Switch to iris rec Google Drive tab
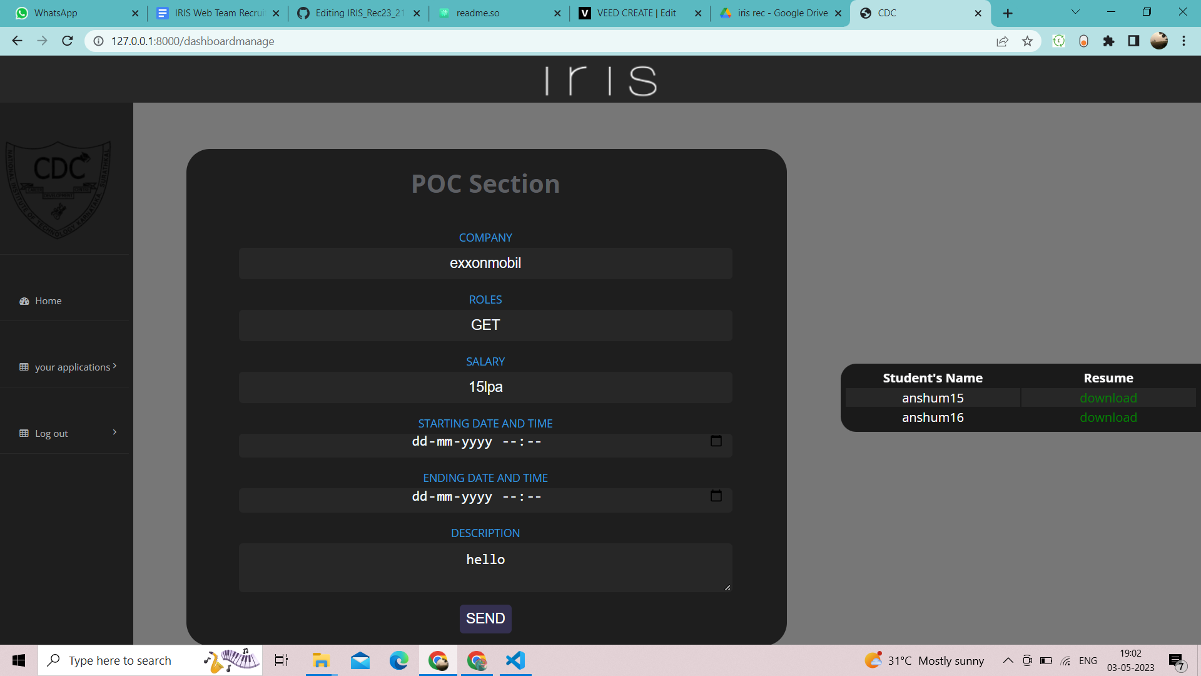Image resolution: width=1201 pixels, height=676 pixels. 782,13
